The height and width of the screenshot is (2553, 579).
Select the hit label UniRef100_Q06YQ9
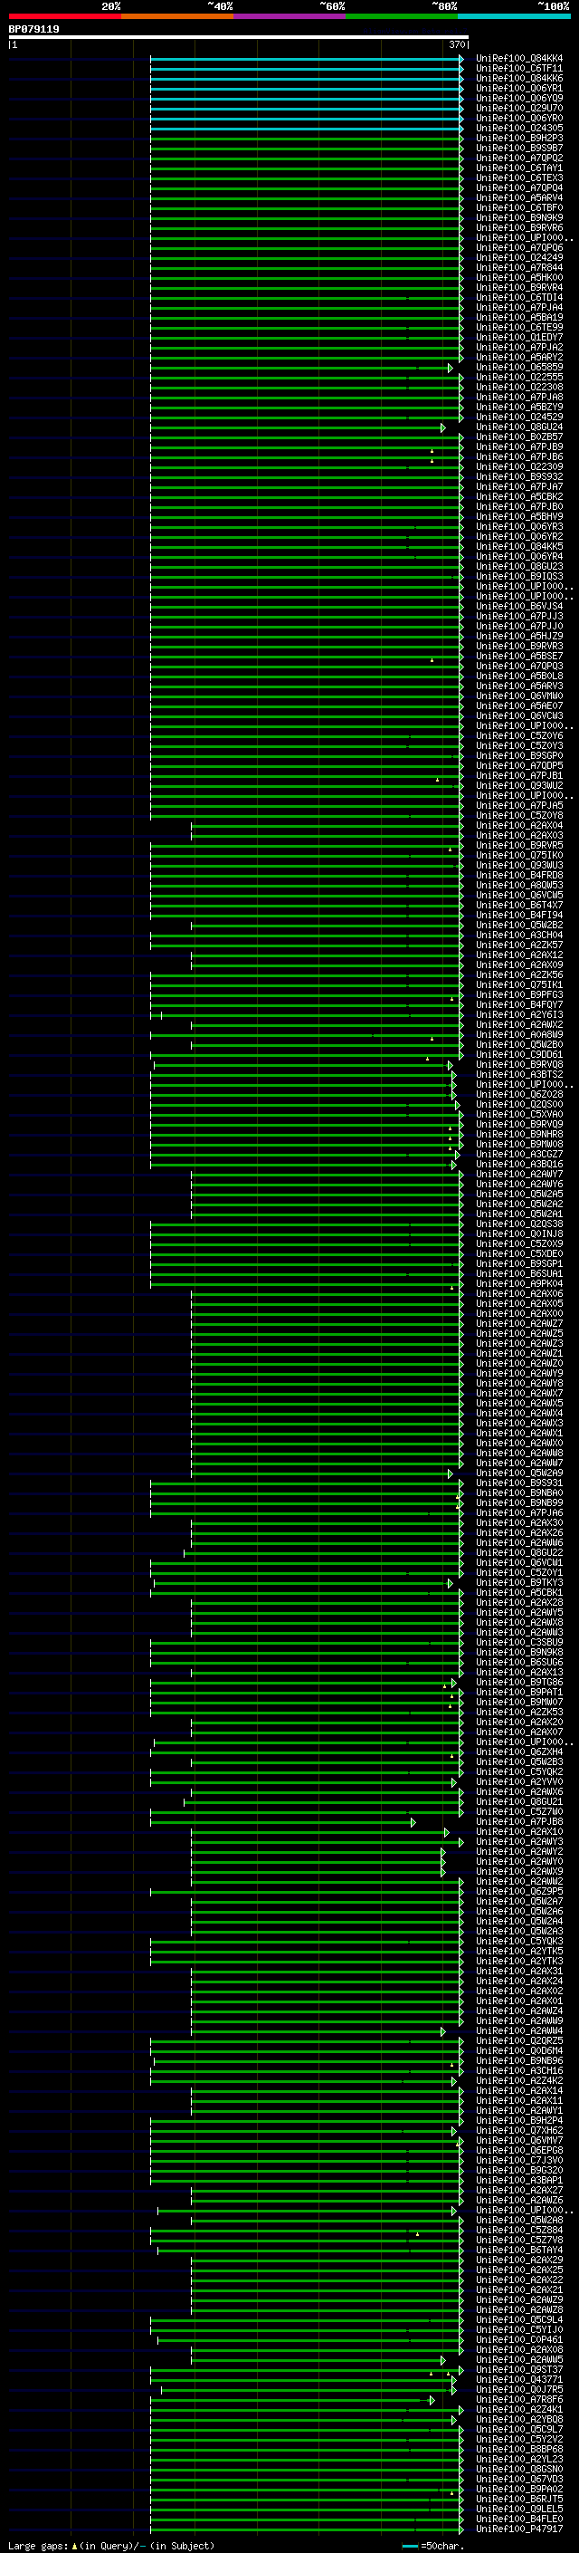tap(519, 98)
